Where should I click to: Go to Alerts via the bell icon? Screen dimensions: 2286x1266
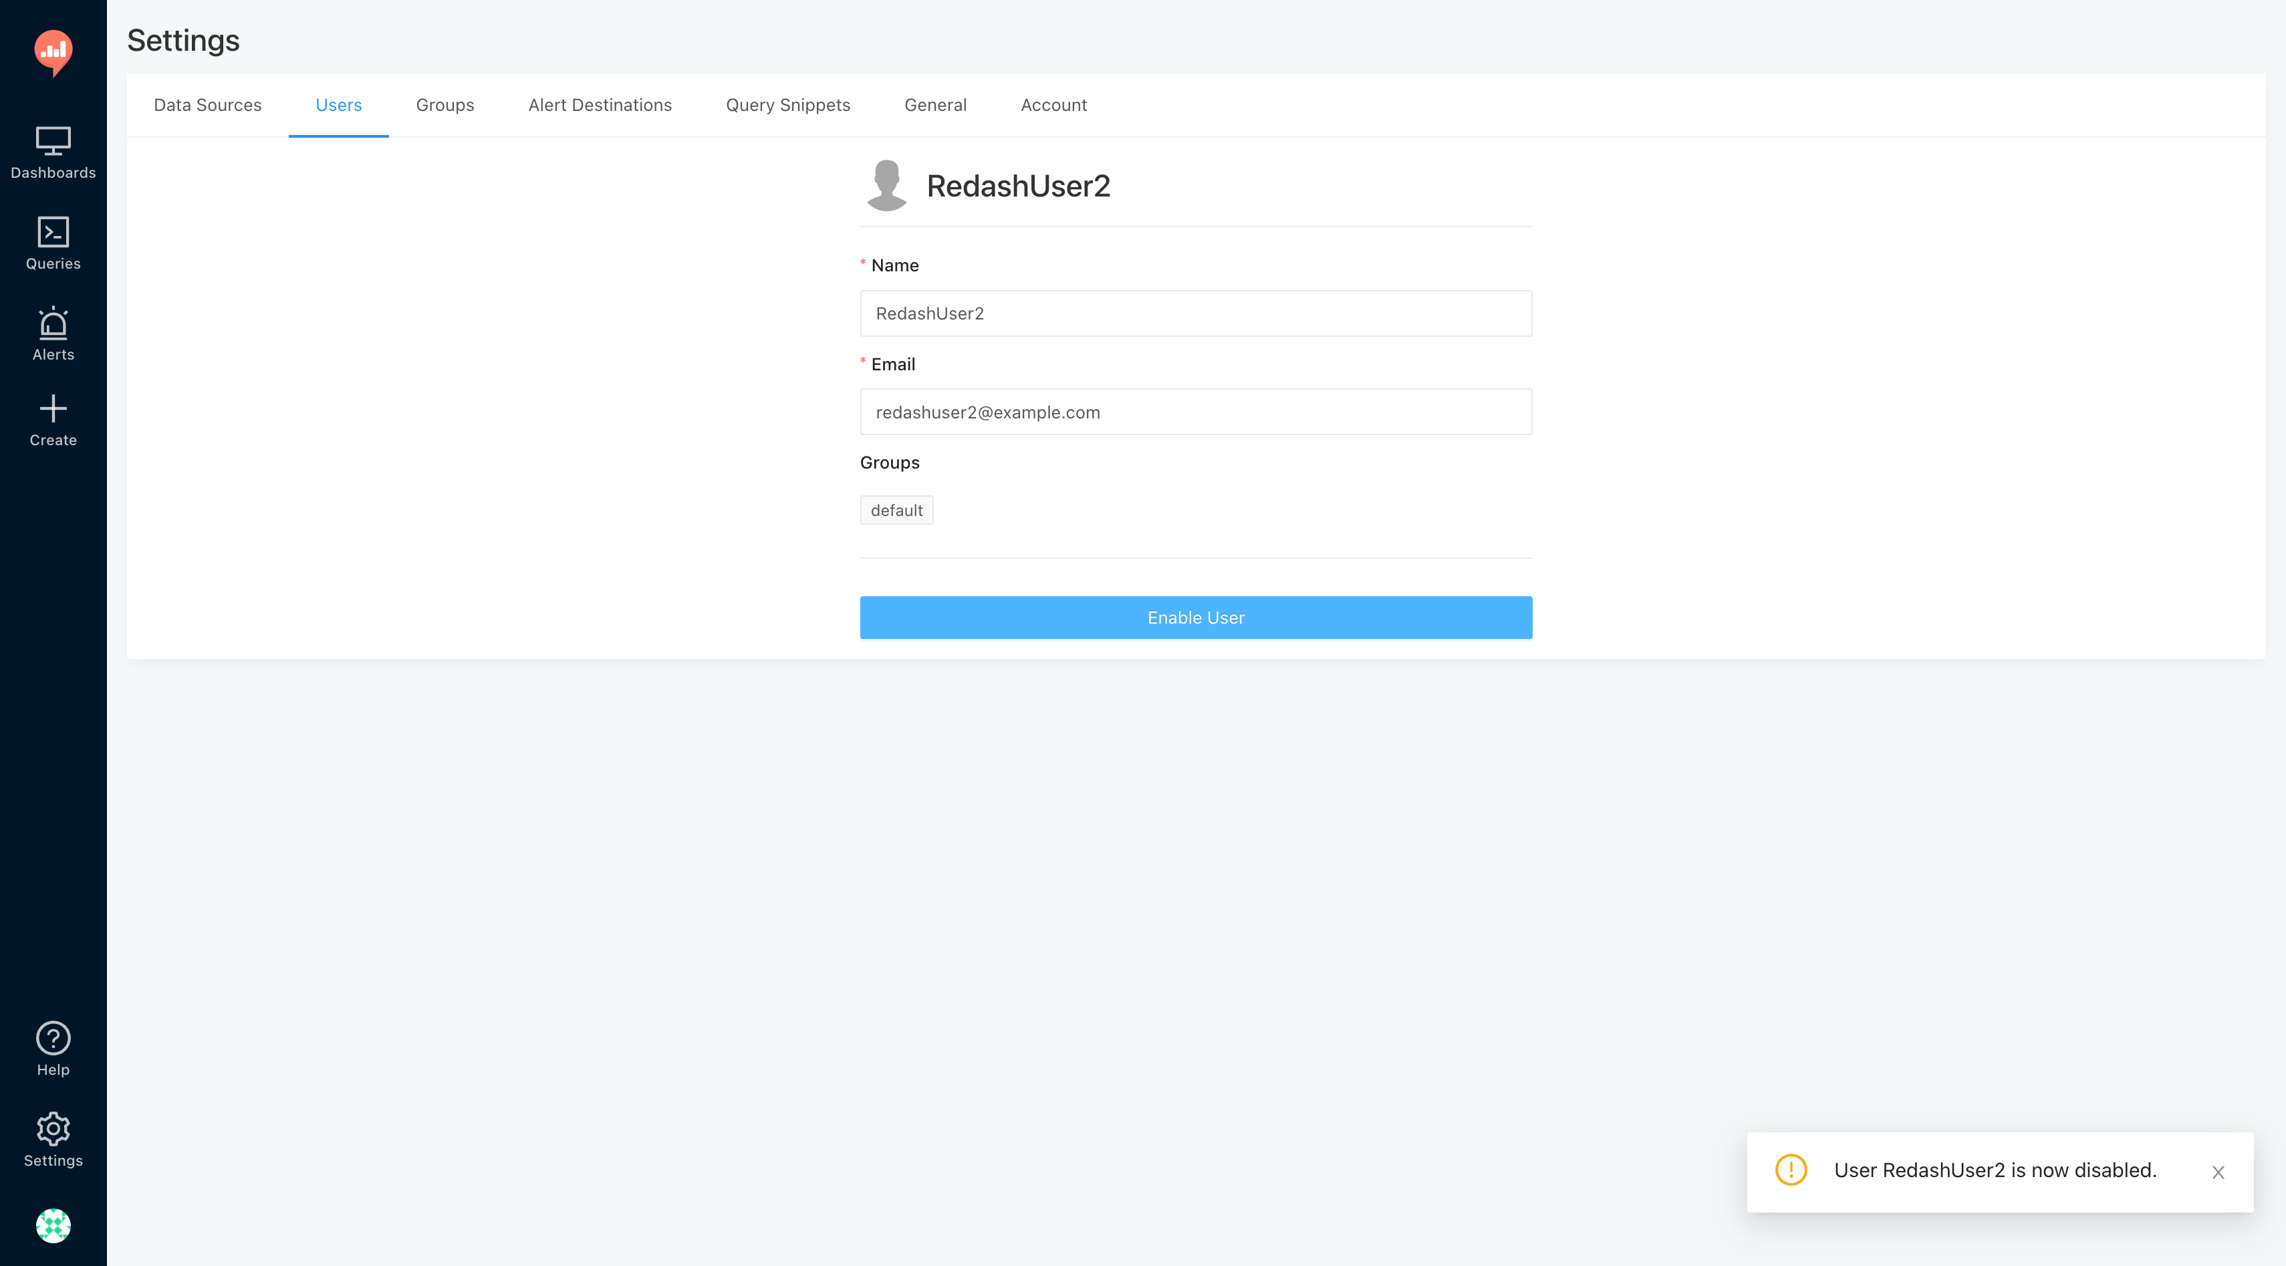(53, 334)
